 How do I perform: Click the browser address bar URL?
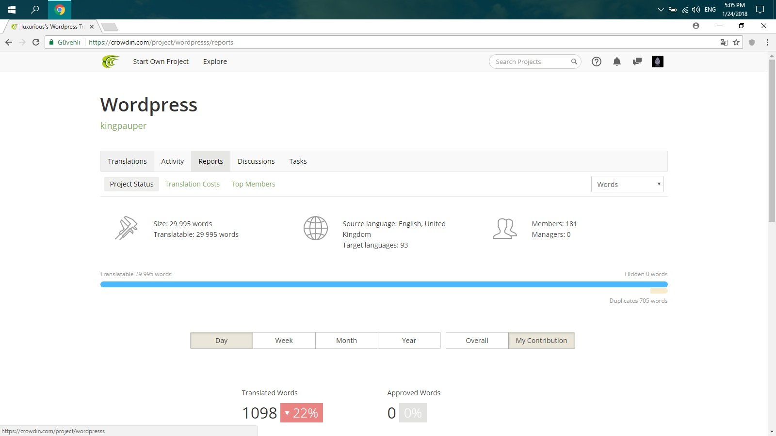click(x=161, y=42)
